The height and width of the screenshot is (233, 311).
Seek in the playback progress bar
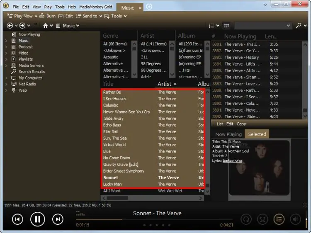coord(154,219)
